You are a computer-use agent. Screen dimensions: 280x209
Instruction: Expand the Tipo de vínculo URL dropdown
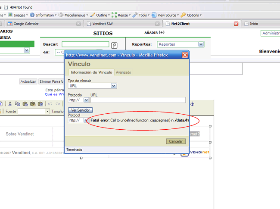pos(114,86)
